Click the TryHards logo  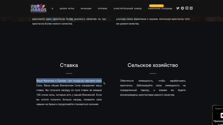38,8
